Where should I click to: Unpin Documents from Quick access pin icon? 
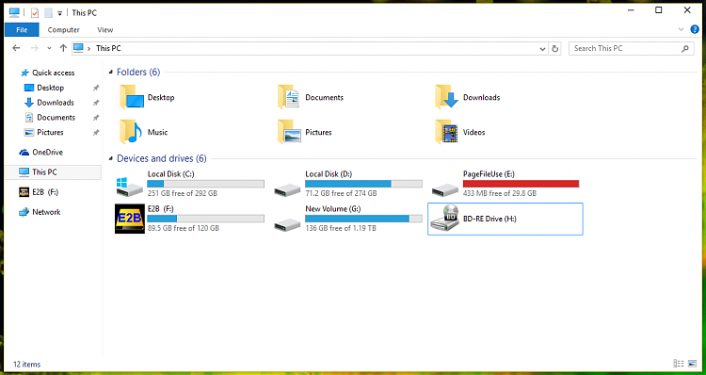click(x=95, y=118)
